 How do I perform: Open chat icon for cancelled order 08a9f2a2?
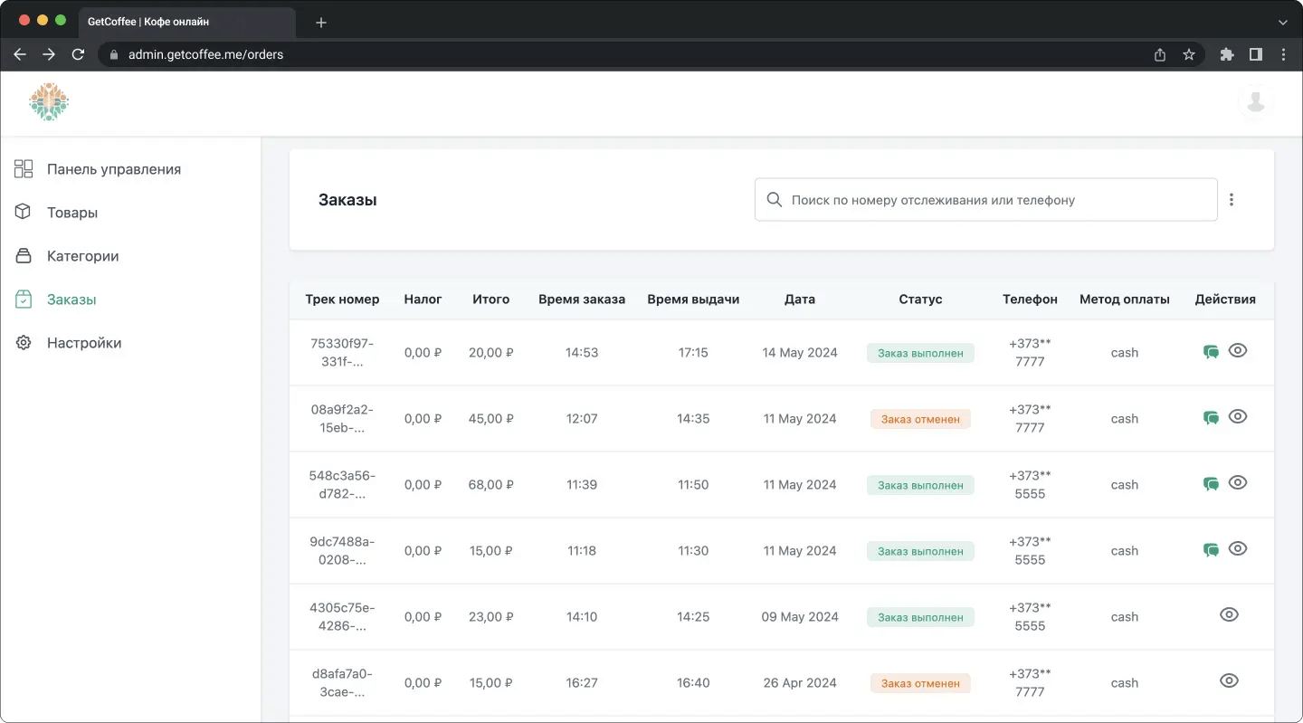click(1211, 418)
